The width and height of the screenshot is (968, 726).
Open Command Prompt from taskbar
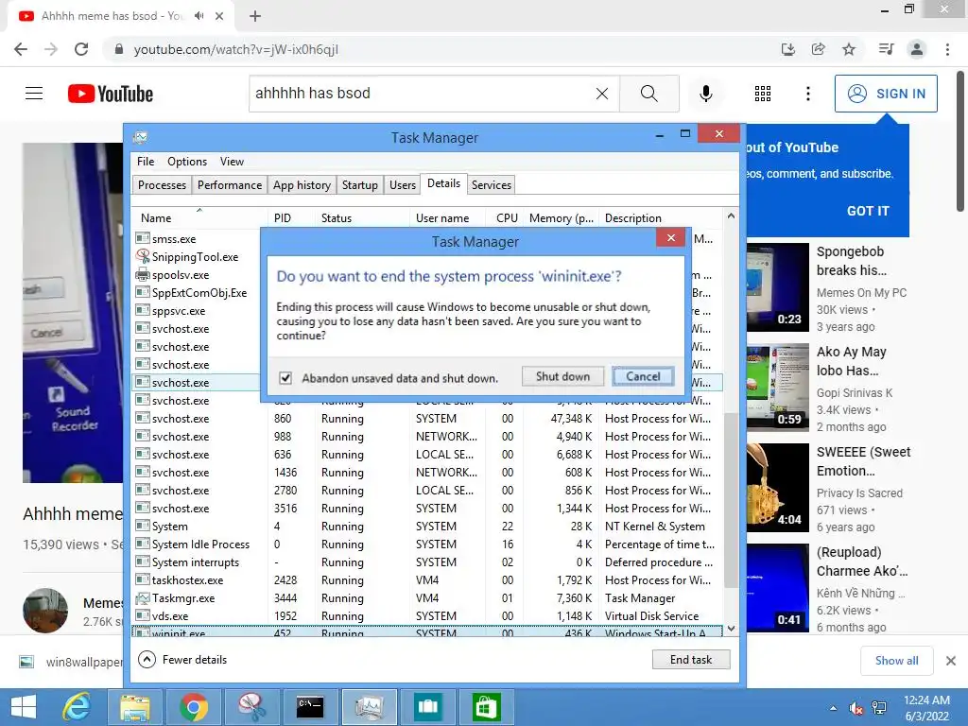[x=310, y=707]
